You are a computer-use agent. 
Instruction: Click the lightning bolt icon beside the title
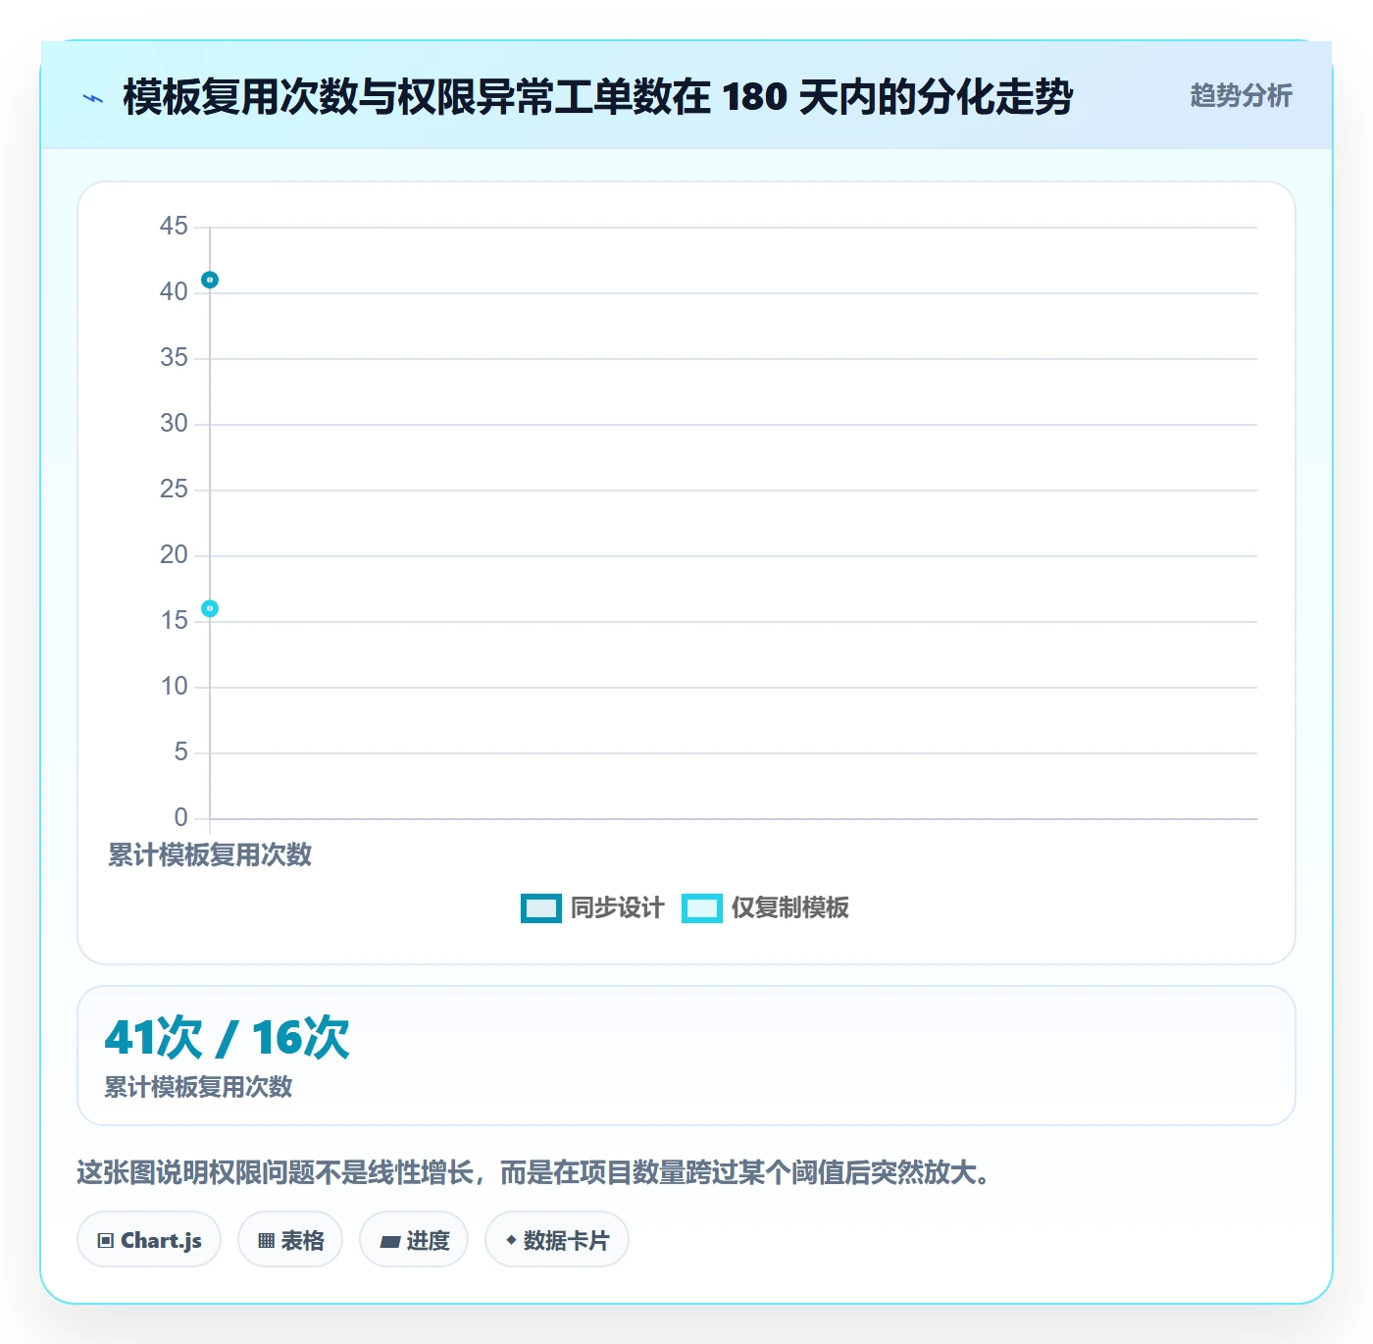pyautogui.click(x=93, y=98)
